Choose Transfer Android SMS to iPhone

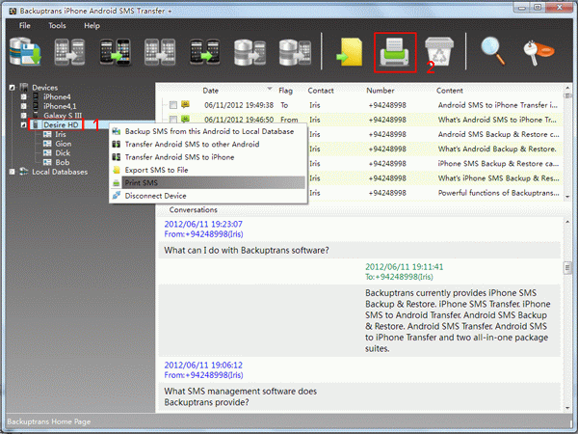(208, 157)
